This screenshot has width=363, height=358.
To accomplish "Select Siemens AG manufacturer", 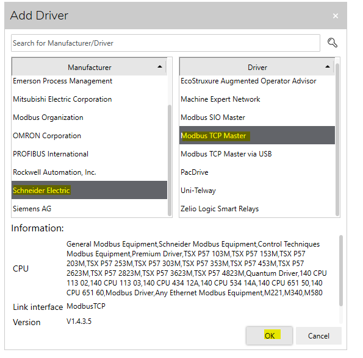I will click(x=89, y=208).
